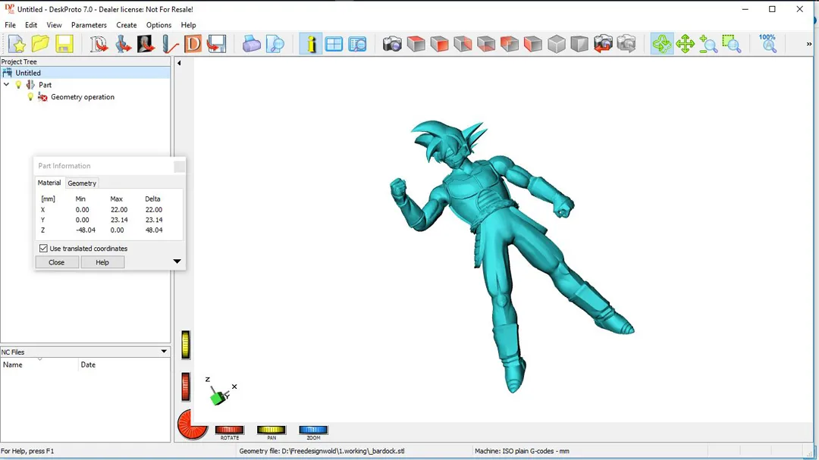Open print preview with page magnifier icon
819x460 pixels.
275,44
